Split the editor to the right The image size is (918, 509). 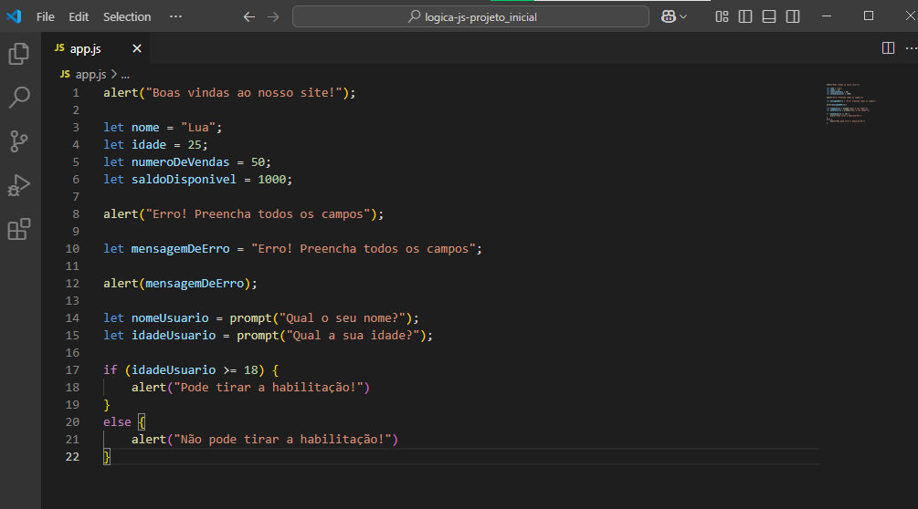click(888, 48)
